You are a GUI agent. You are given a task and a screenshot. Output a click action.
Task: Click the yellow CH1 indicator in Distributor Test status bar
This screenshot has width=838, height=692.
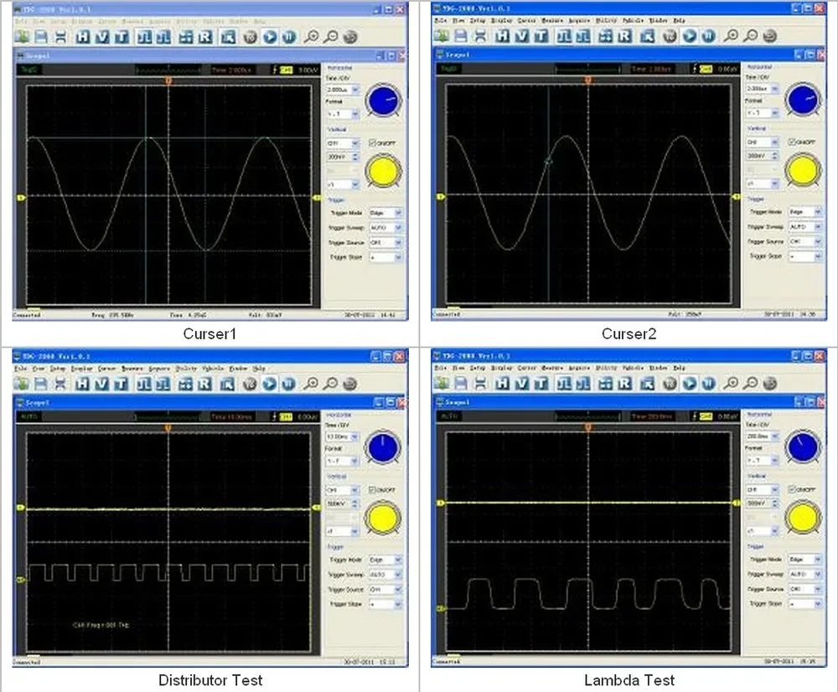tap(286, 417)
